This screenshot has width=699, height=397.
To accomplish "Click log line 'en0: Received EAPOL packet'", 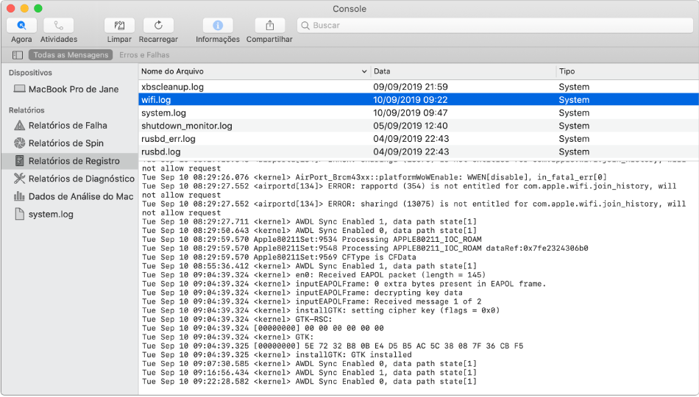I will click(x=314, y=275).
